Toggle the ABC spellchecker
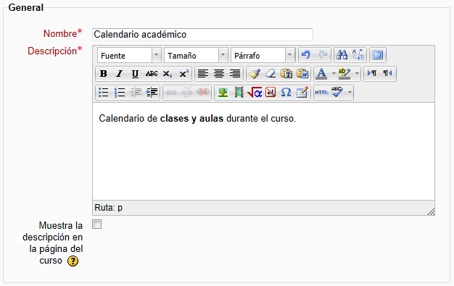Image resolution: width=454 pixels, height=286 pixels. click(337, 93)
